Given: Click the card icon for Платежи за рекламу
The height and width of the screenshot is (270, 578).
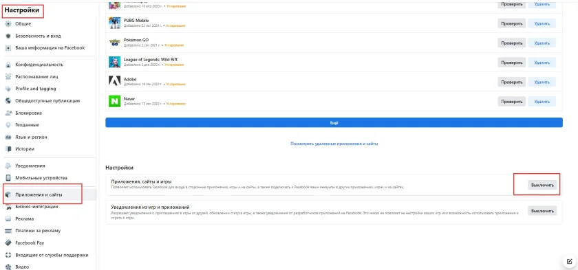Looking at the screenshot, I should click(8, 231).
